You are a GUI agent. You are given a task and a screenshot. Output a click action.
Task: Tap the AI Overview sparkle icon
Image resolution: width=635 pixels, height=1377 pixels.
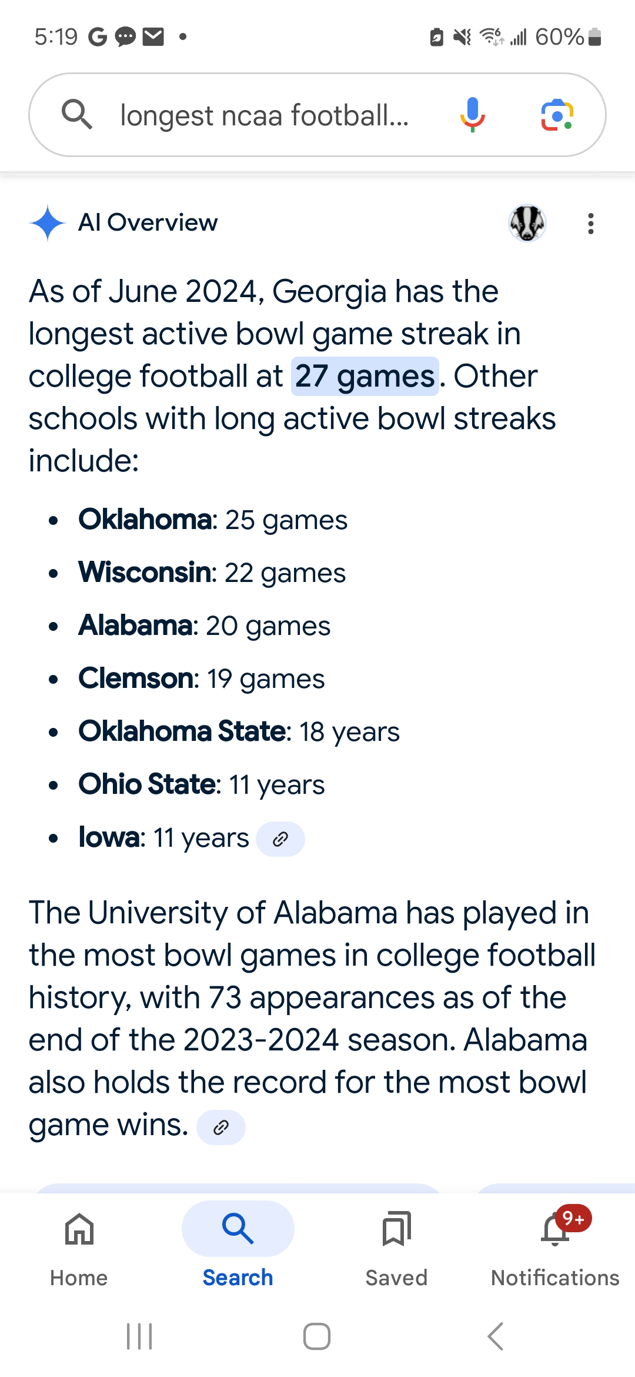48,223
